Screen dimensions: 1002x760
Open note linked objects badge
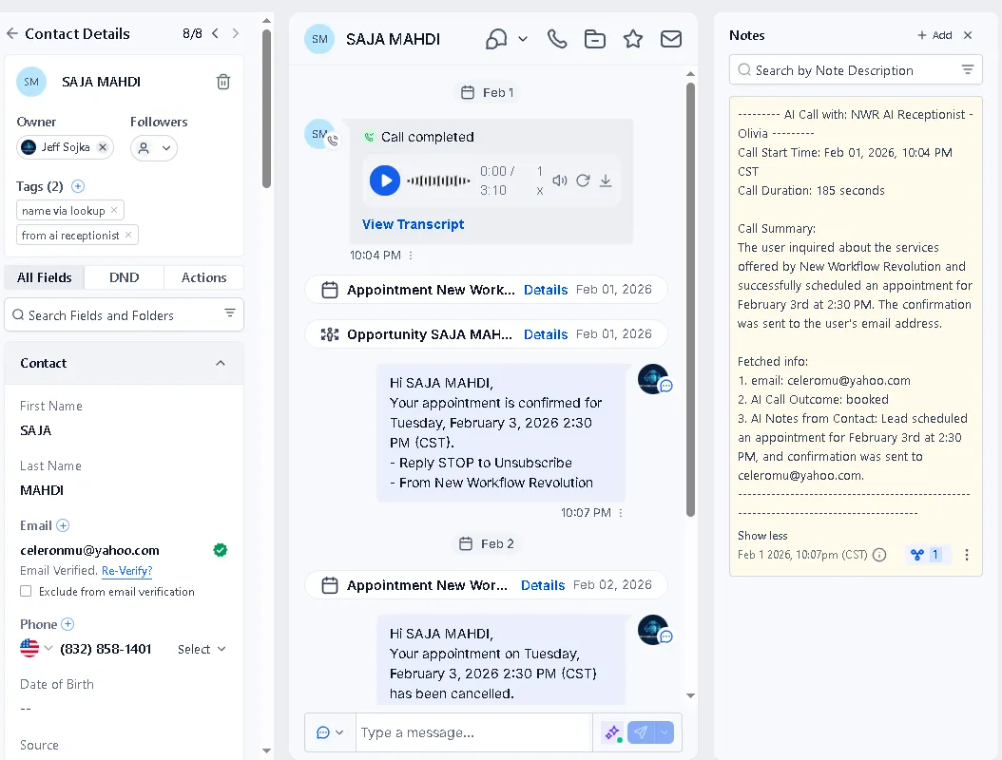tap(926, 555)
